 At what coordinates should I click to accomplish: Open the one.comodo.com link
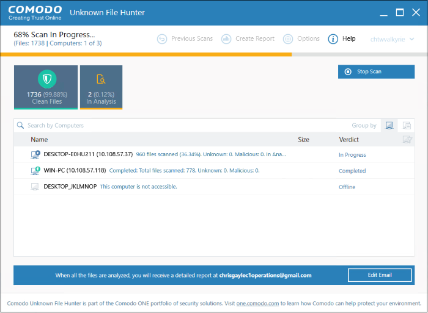pos(257,303)
